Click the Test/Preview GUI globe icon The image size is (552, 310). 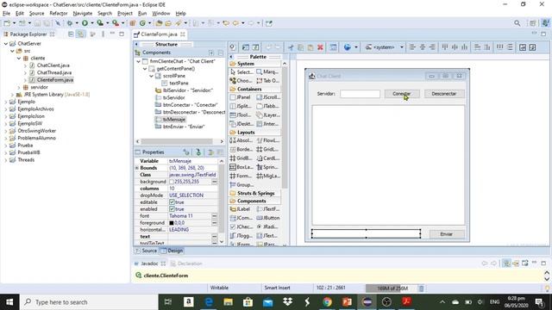(347, 47)
